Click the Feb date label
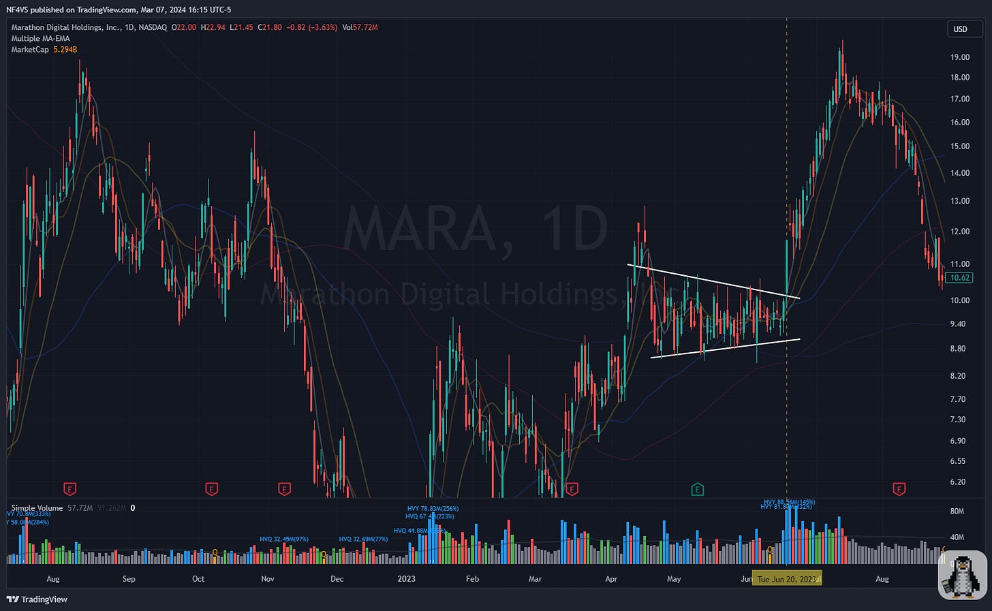 [x=472, y=579]
